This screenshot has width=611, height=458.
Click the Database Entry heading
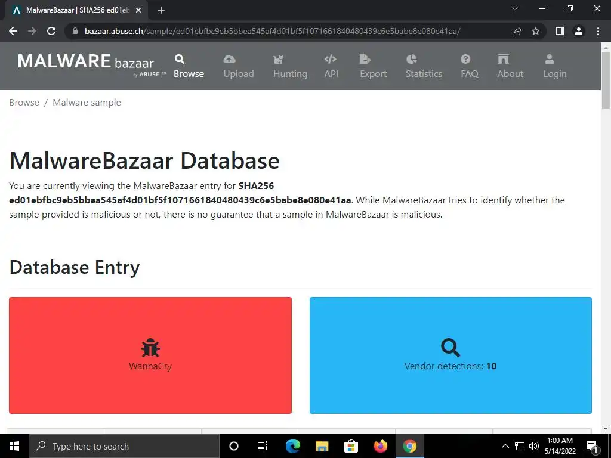point(75,267)
